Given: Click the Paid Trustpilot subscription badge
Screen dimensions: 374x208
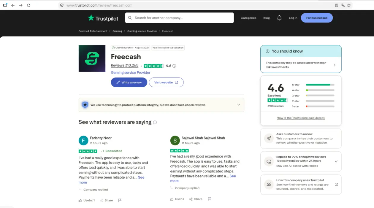Looking at the screenshot, I should [x=168, y=48].
